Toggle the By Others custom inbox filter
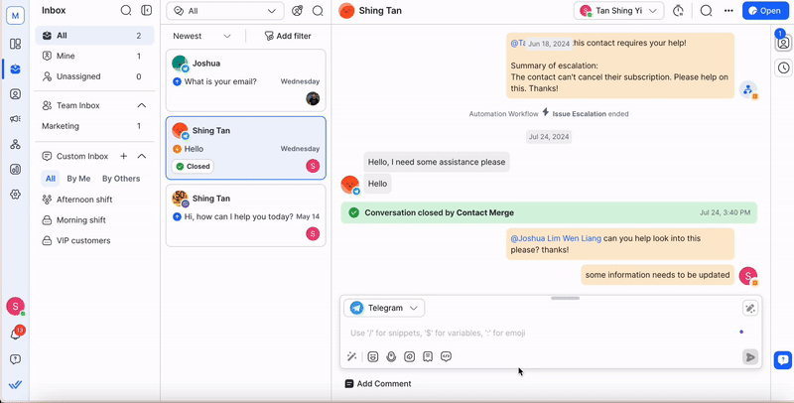 coord(121,179)
